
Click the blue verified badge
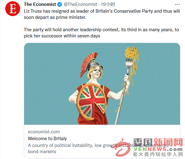[x=59, y=4]
